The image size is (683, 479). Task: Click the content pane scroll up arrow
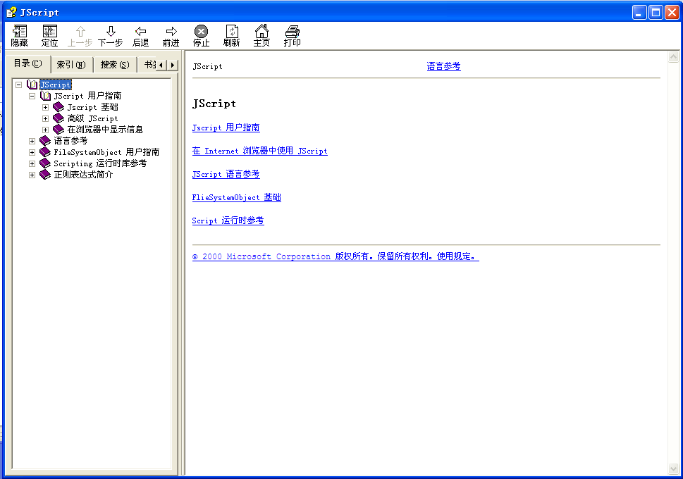pyautogui.click(x=673, y=56)
